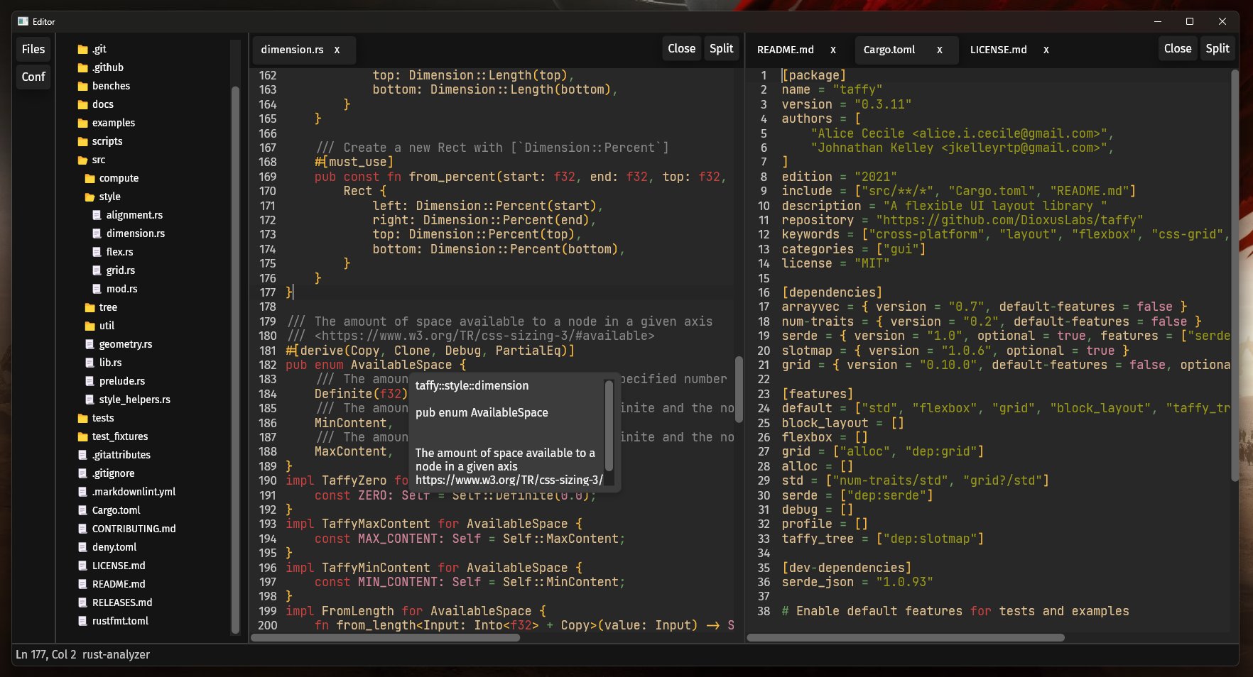Click Split in the left editor pane
The image size is (1253, 677).
click(x=721, y=48)
